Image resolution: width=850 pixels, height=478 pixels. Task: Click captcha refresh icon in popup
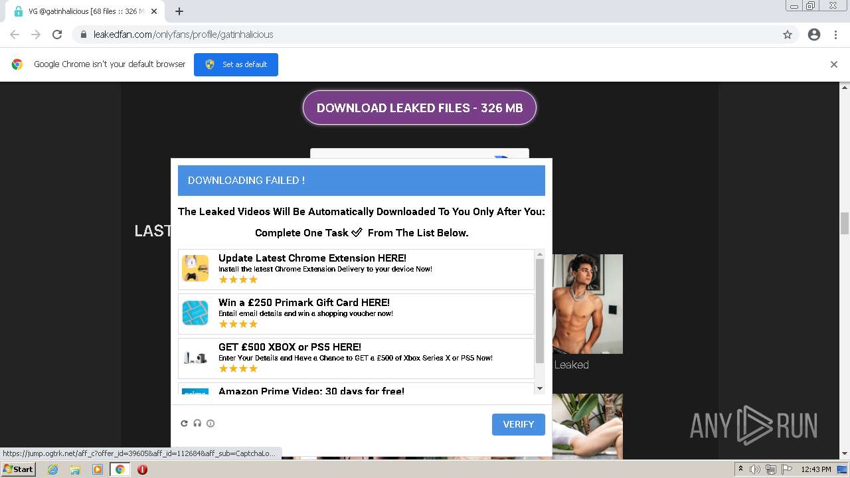[185, 424]
